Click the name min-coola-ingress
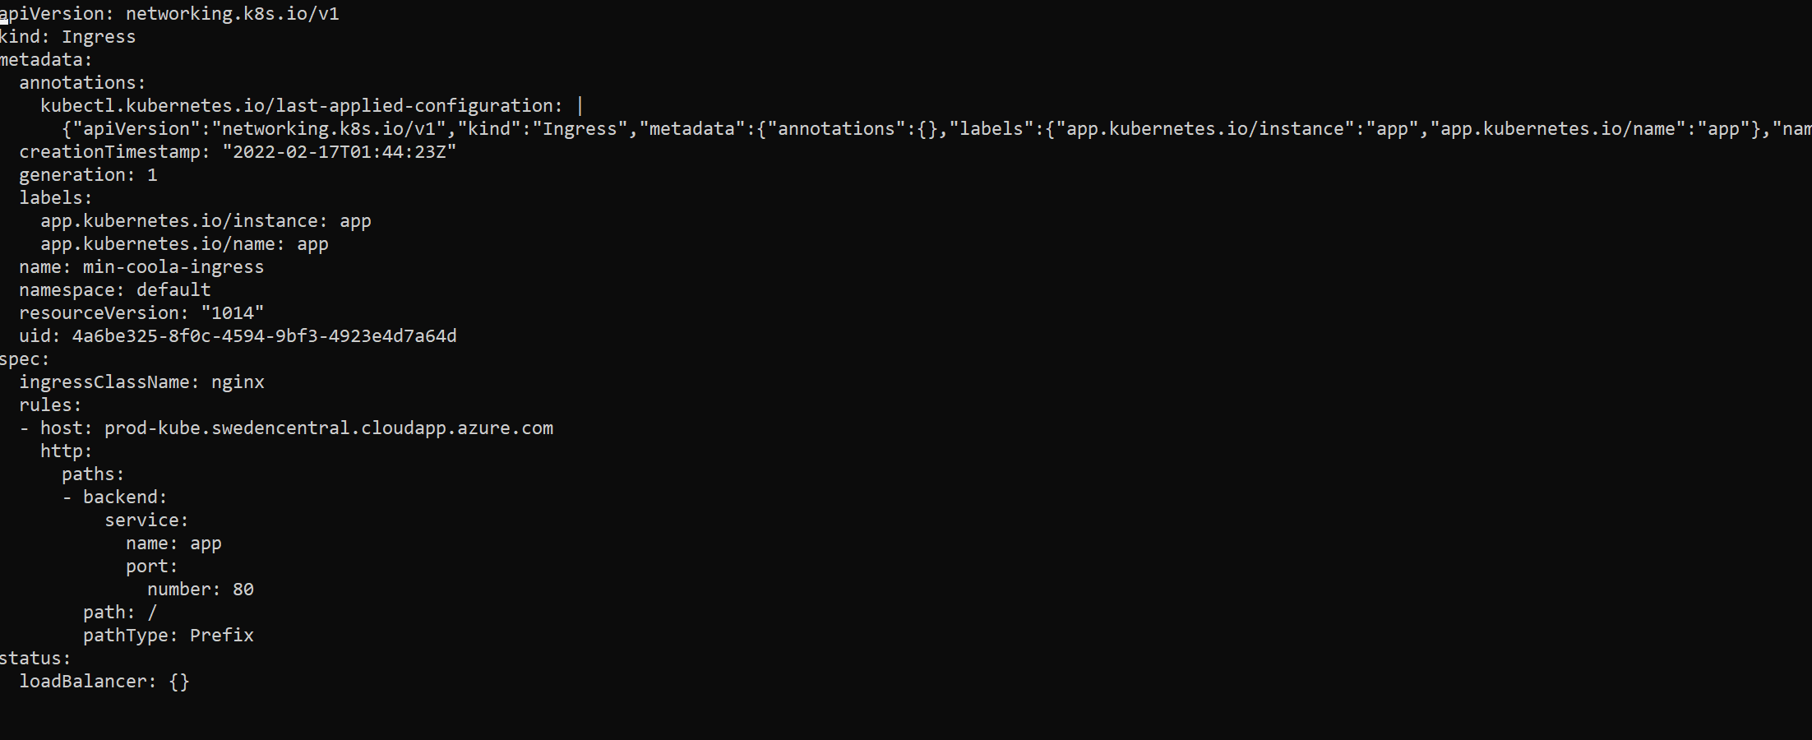This screenshot has width=1812, height=740. tap(173, 267)
